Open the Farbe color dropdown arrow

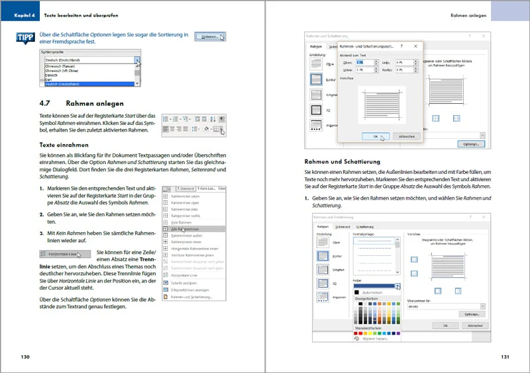(398, 286)
